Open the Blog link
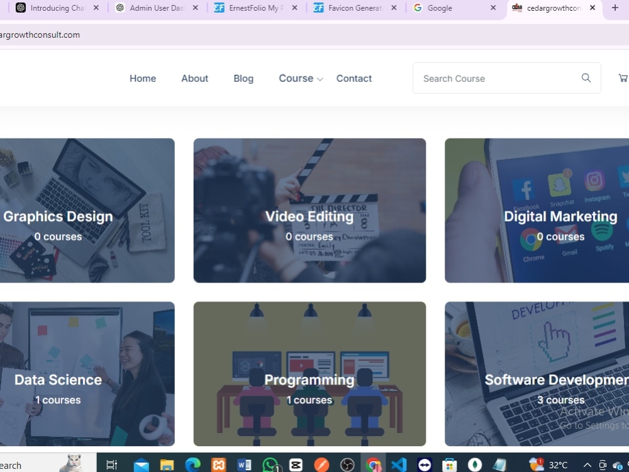629x472 pixels. click(243, 78)
